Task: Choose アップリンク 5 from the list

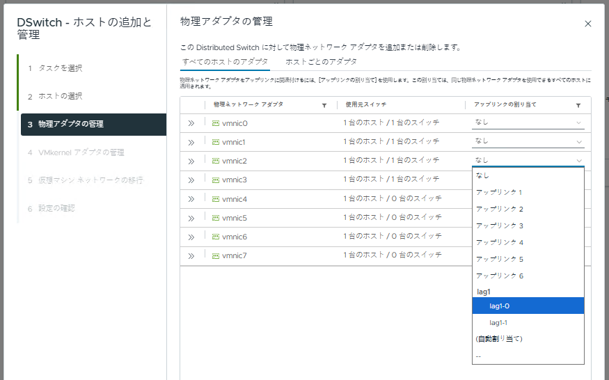Action: 528,259
